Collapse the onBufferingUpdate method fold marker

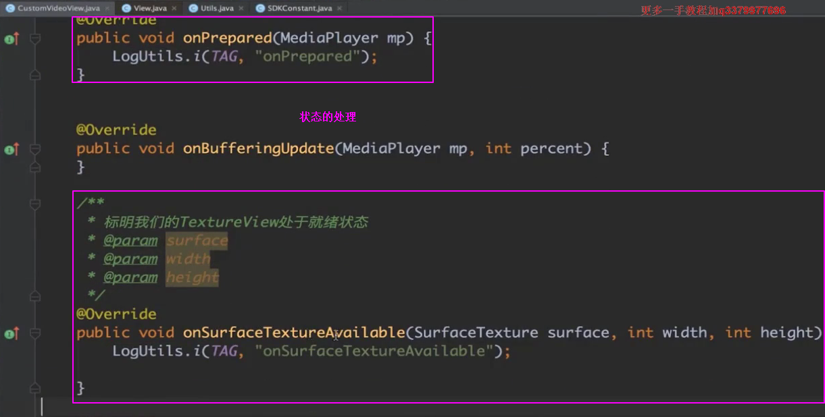pyautogui.click(x=35, y=149)
